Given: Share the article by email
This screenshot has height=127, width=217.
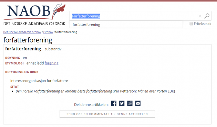Looking at the screenshot, I should pyautogui.click(x=138, y=103).
